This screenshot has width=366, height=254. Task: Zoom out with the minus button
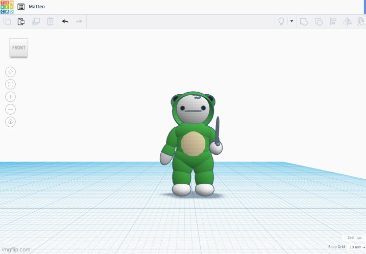tap(11, 109)
